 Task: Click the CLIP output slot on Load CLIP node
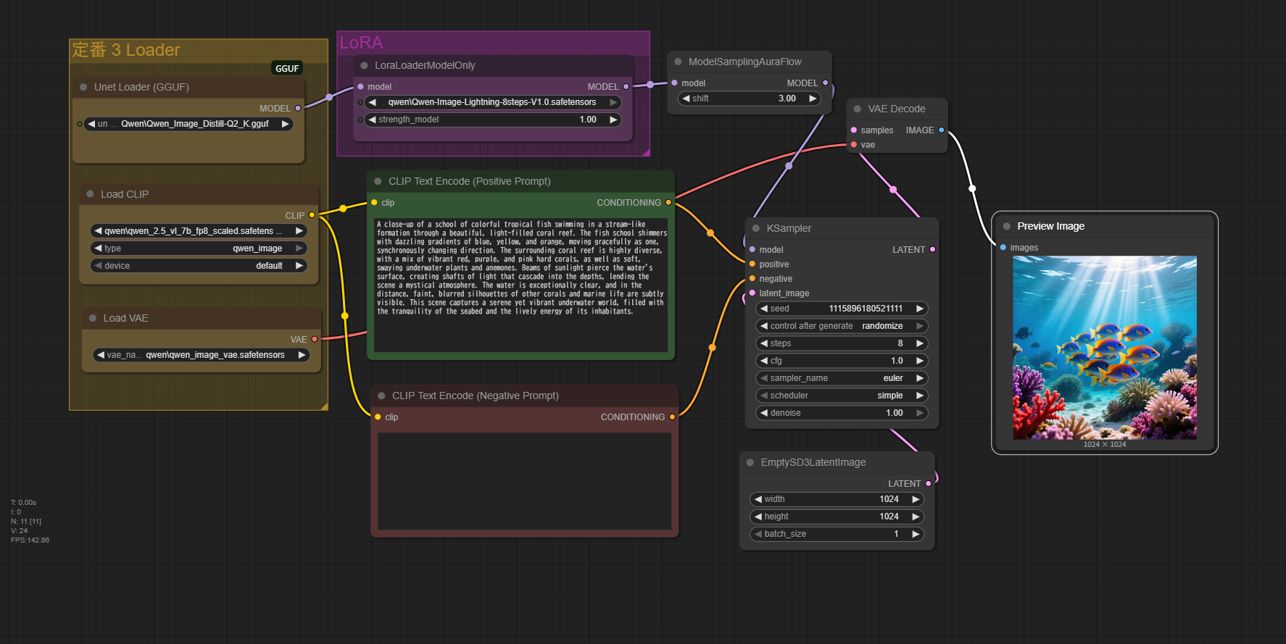[312, 215]
